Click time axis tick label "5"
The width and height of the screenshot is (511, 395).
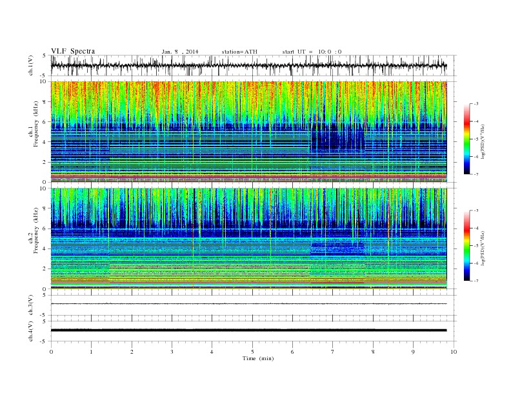[252, 352]
